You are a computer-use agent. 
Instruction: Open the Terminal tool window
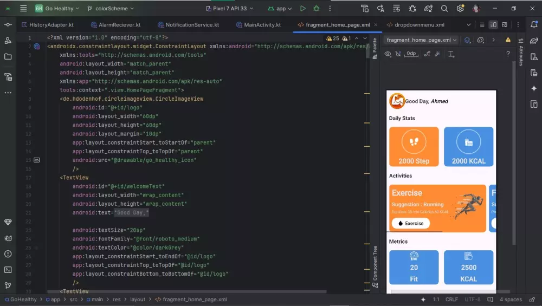click(x=8, y=270)
